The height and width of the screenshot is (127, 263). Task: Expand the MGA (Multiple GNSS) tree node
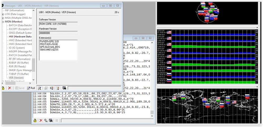3,18
